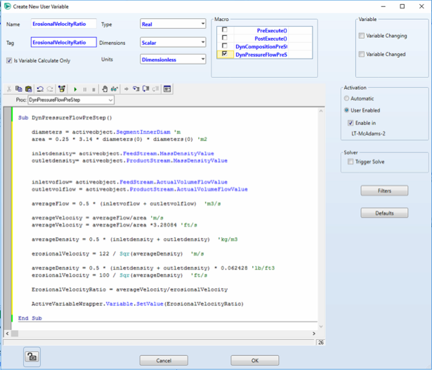432x370 pixels.
Task: Confirm with the OK button
Action: point(255,360)
